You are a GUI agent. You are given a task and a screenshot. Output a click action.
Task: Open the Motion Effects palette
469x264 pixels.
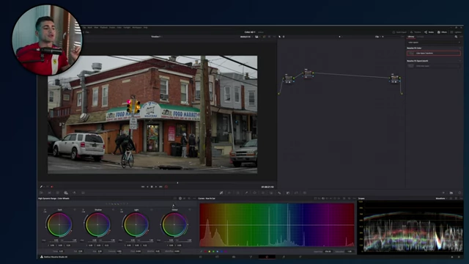(x=83, y=193)
